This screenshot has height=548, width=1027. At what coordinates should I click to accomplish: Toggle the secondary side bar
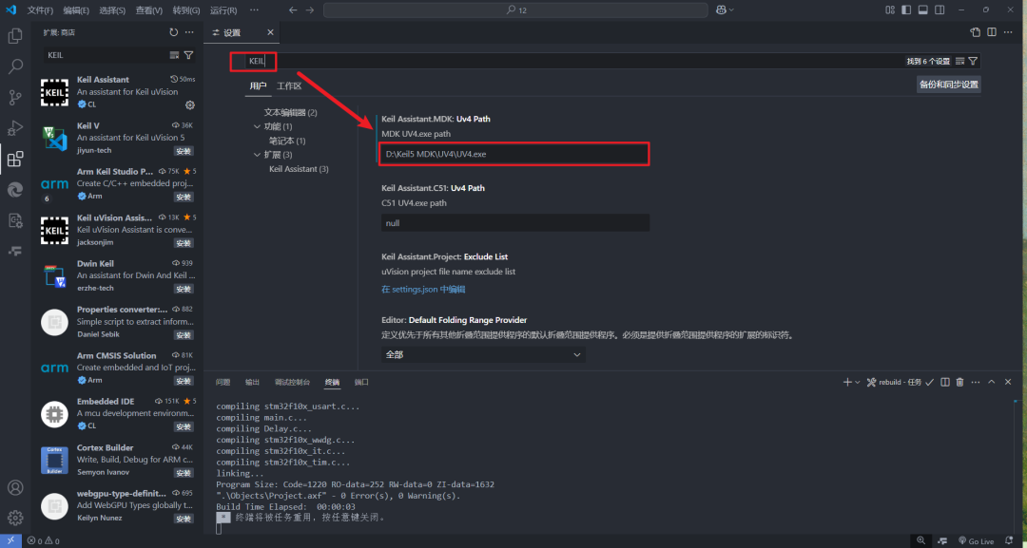click(940, 9)
